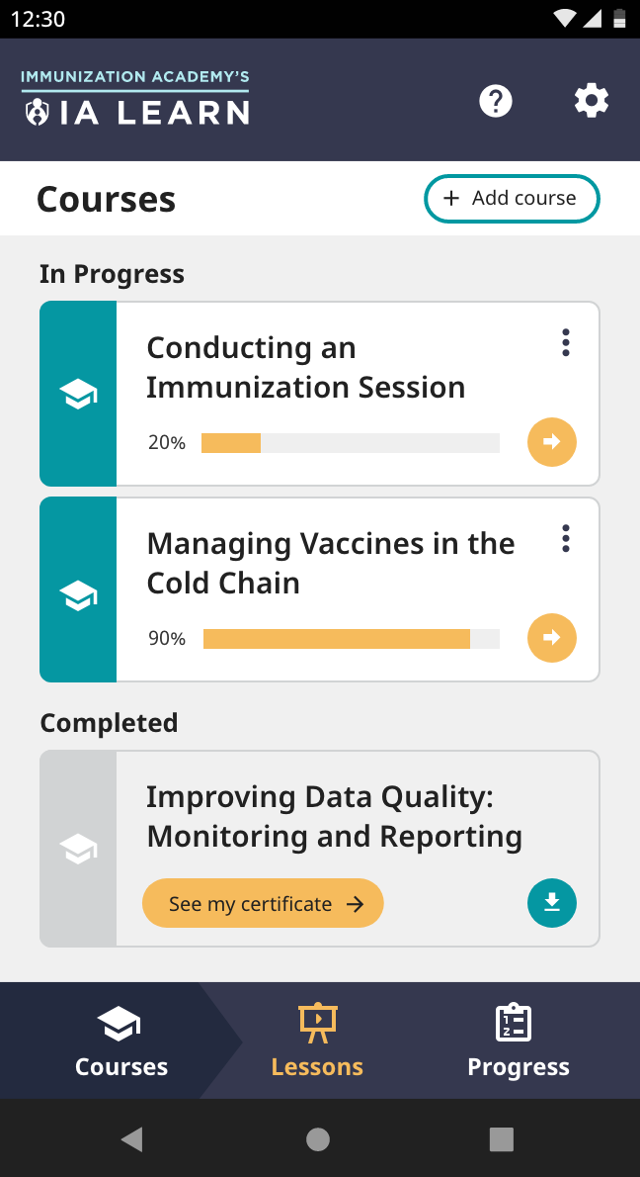This screenshot has height=1177, width=640.
Task: Open settings via the gear icon
Action: point(592,101)
